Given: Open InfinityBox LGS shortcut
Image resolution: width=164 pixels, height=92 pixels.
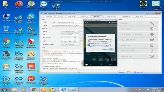Looking at the screenshot, I should [x=56, y=6].
